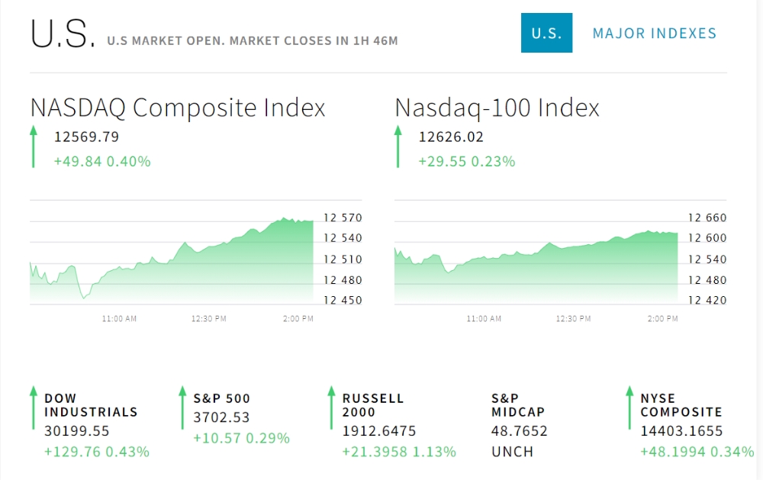Open the Dow Industrials index

91,405
